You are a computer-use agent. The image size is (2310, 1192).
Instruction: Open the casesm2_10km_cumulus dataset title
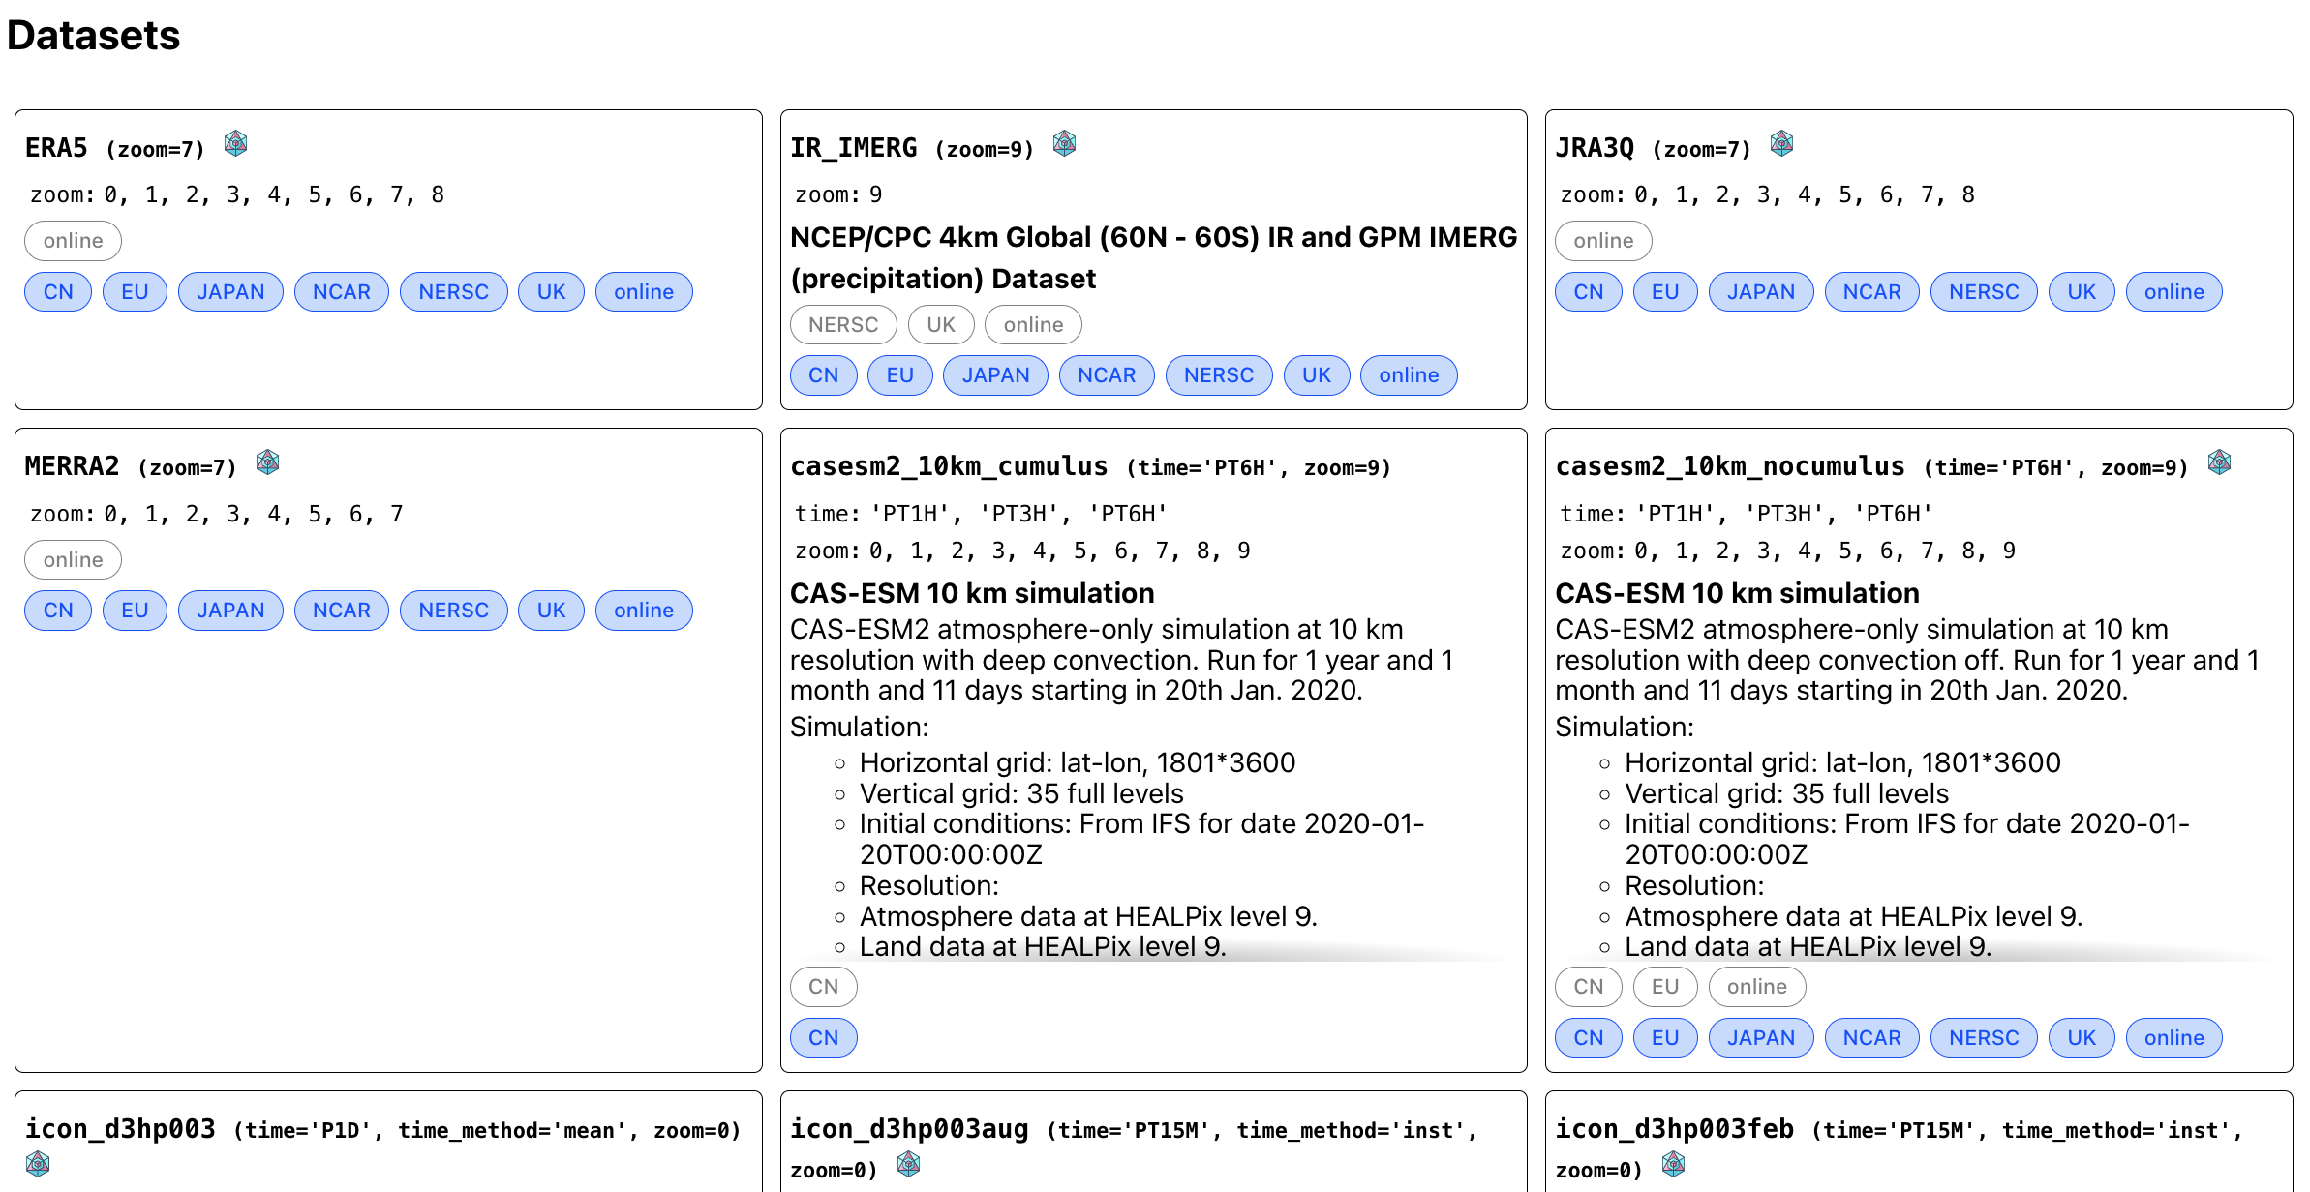[948, 466]
